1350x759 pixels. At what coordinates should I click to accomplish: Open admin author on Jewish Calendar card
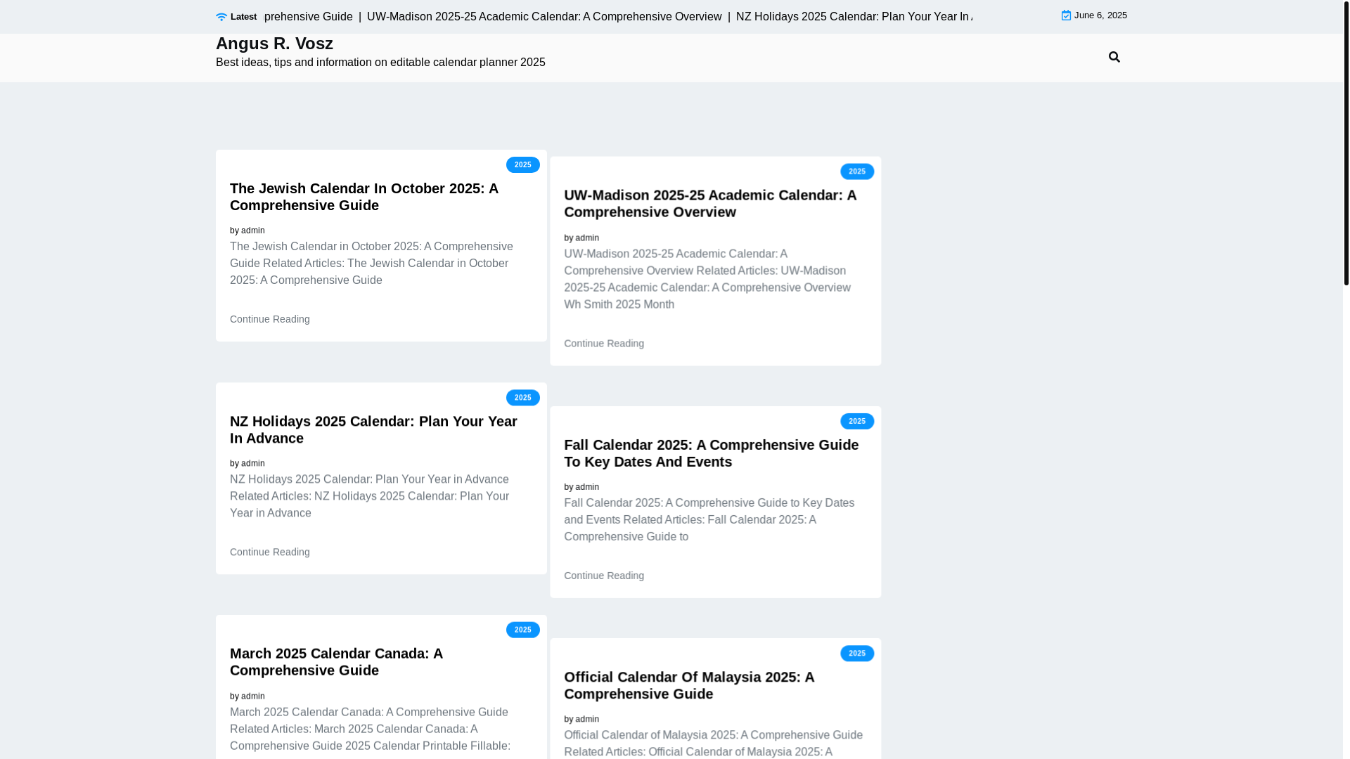253,231
